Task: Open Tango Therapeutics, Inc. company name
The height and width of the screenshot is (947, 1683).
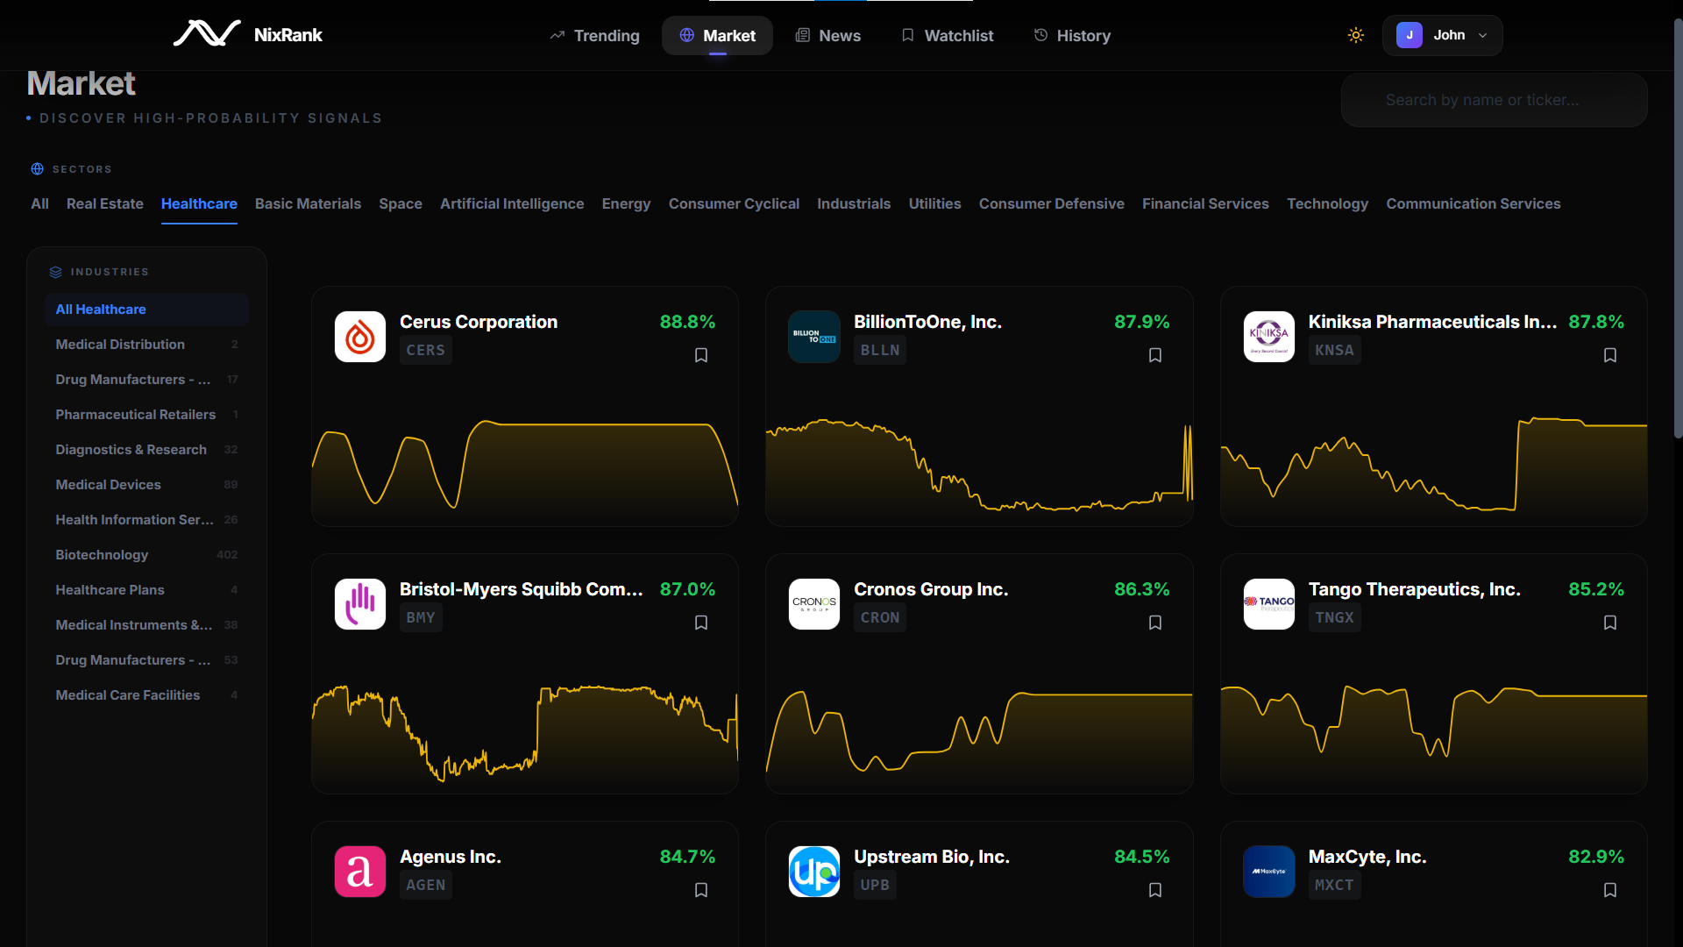Action: coord(1415,589)
